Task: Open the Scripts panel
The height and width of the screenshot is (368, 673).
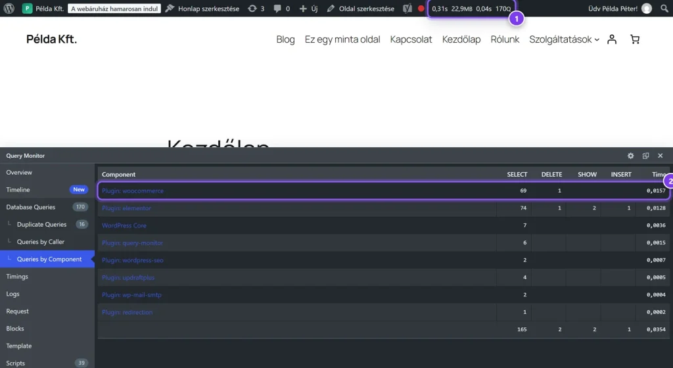Action: click(x=47, y=363)
